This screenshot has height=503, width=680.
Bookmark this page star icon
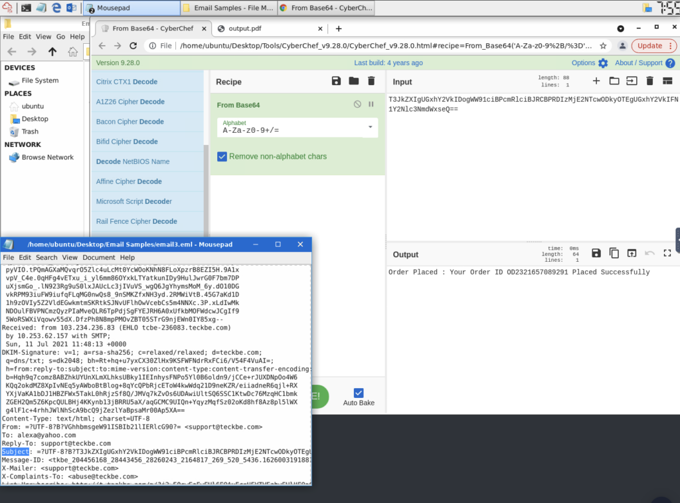603,46
